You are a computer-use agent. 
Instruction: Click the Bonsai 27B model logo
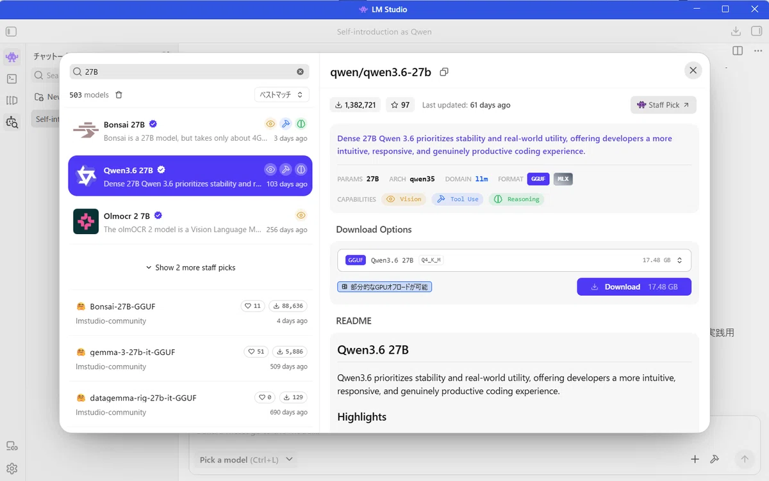[86, 130]
